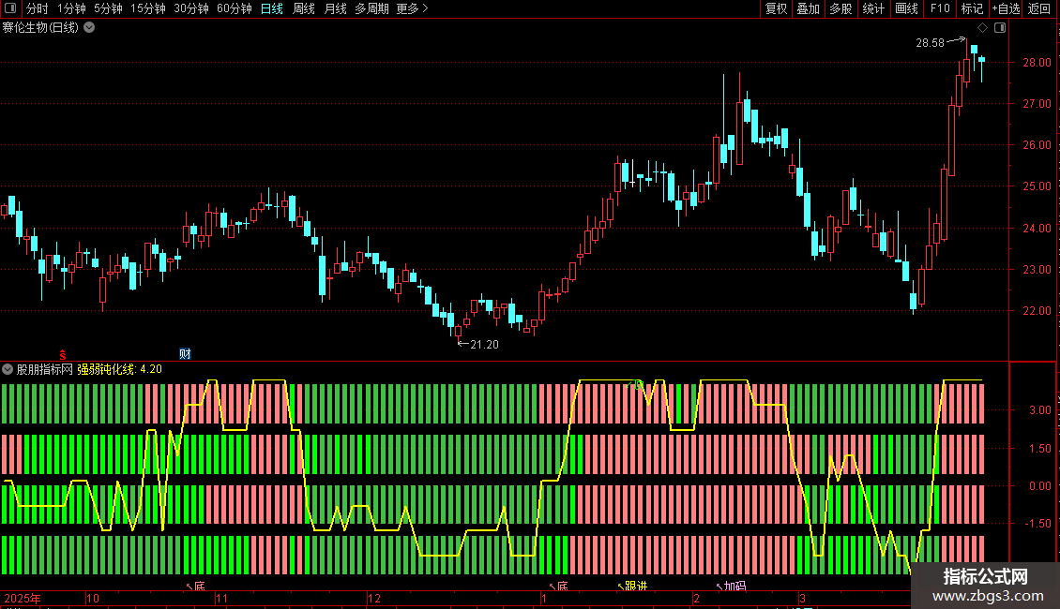Image resolution: width=1060 pixels, height=609 pixels.
Task: Toggle the side panel icon above chart
Action: coord(1000,28)
